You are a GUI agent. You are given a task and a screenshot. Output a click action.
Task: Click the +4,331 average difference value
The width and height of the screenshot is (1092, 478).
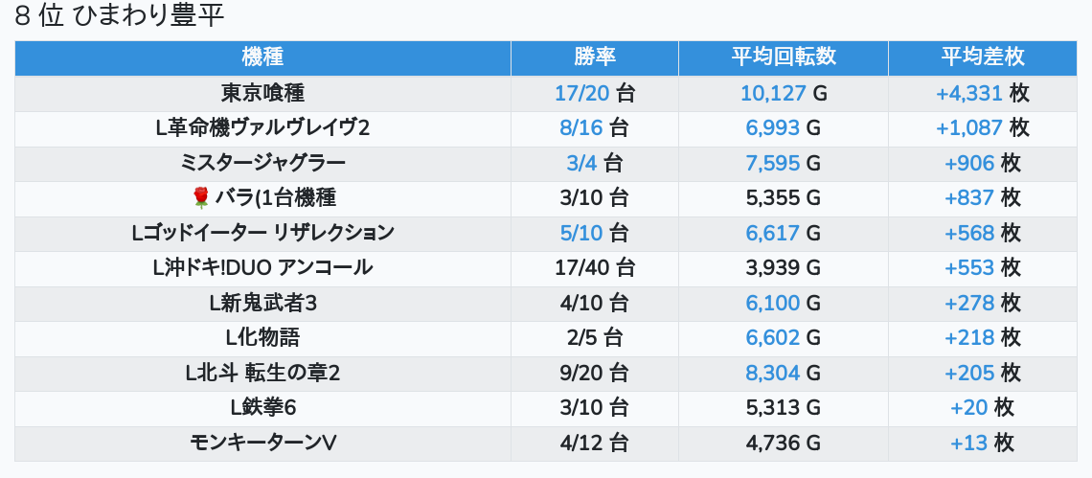tap(969, 93)
